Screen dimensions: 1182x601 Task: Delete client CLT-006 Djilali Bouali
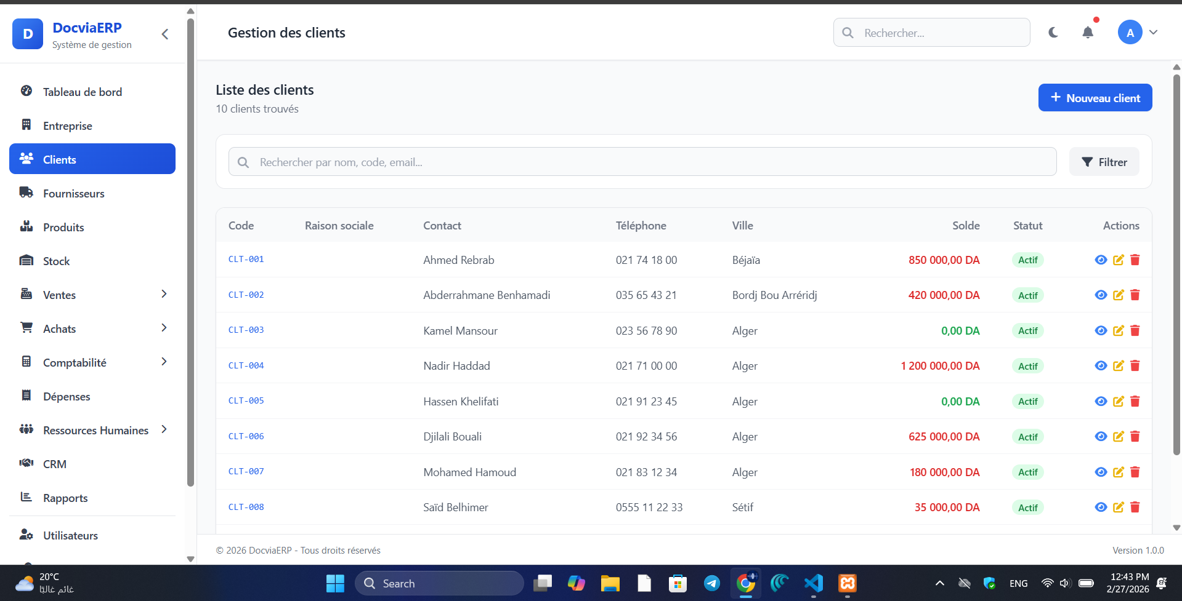tap(1135, 437)
